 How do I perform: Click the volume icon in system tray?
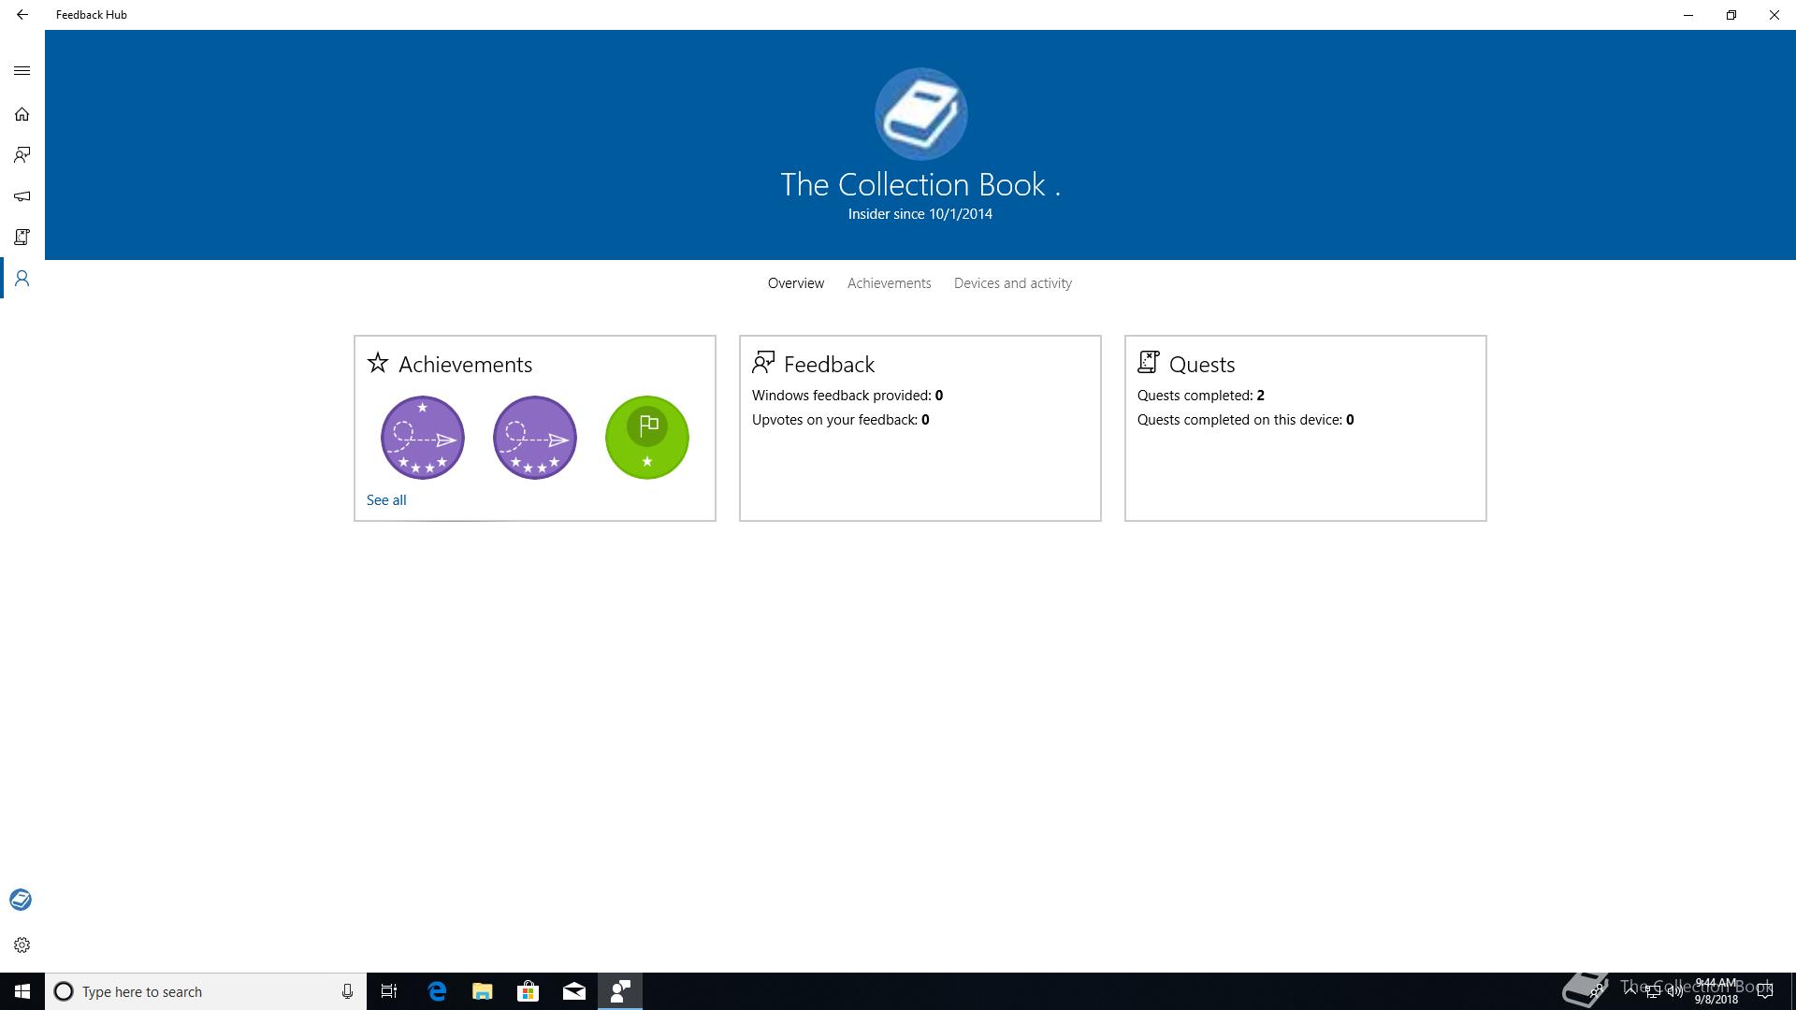(x=1674, y=991)
